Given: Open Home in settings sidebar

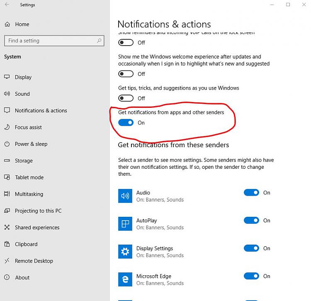Looking at the screenshot, I should [22, 24].
